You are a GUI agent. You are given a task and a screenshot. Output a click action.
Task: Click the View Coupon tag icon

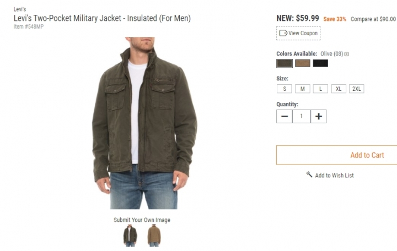(283, 33)
